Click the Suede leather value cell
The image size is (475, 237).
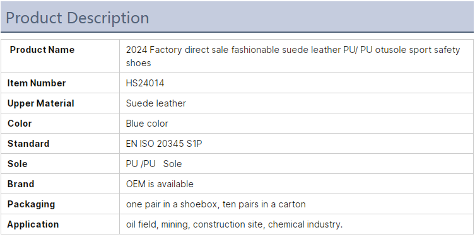(296, 103)
